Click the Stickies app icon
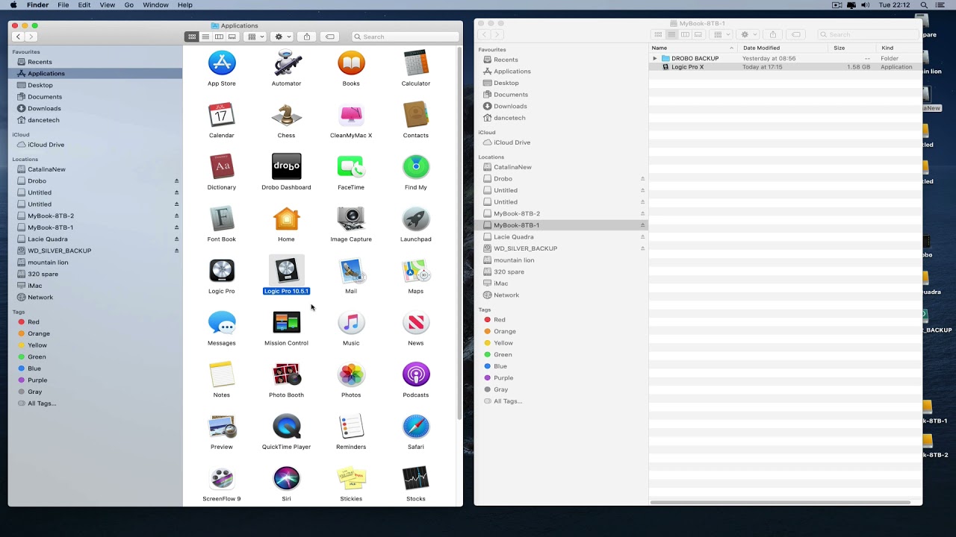This screenshot has width=956, height=537. click(x=351, y=478)
